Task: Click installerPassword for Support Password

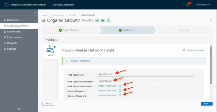Action: tap(107, 90)
